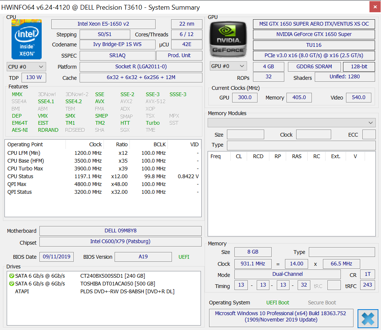This screenshot has width=381, height=330.
Task: Click the empty memory module Type field
Action: [301, 145]
